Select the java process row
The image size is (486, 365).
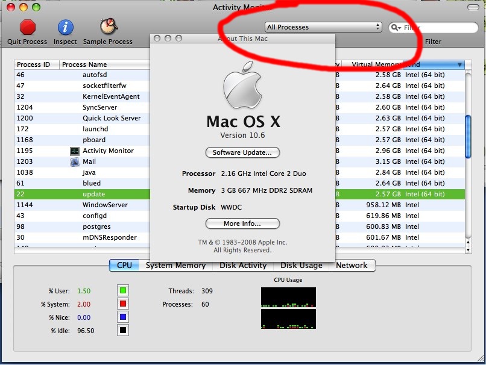click(239, 172)
